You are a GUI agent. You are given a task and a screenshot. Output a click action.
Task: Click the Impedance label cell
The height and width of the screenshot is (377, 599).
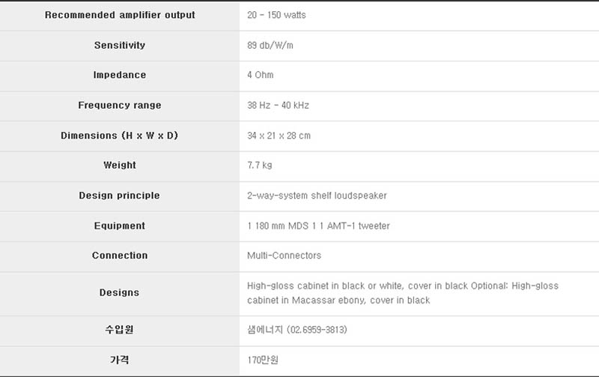click(120, 75)
